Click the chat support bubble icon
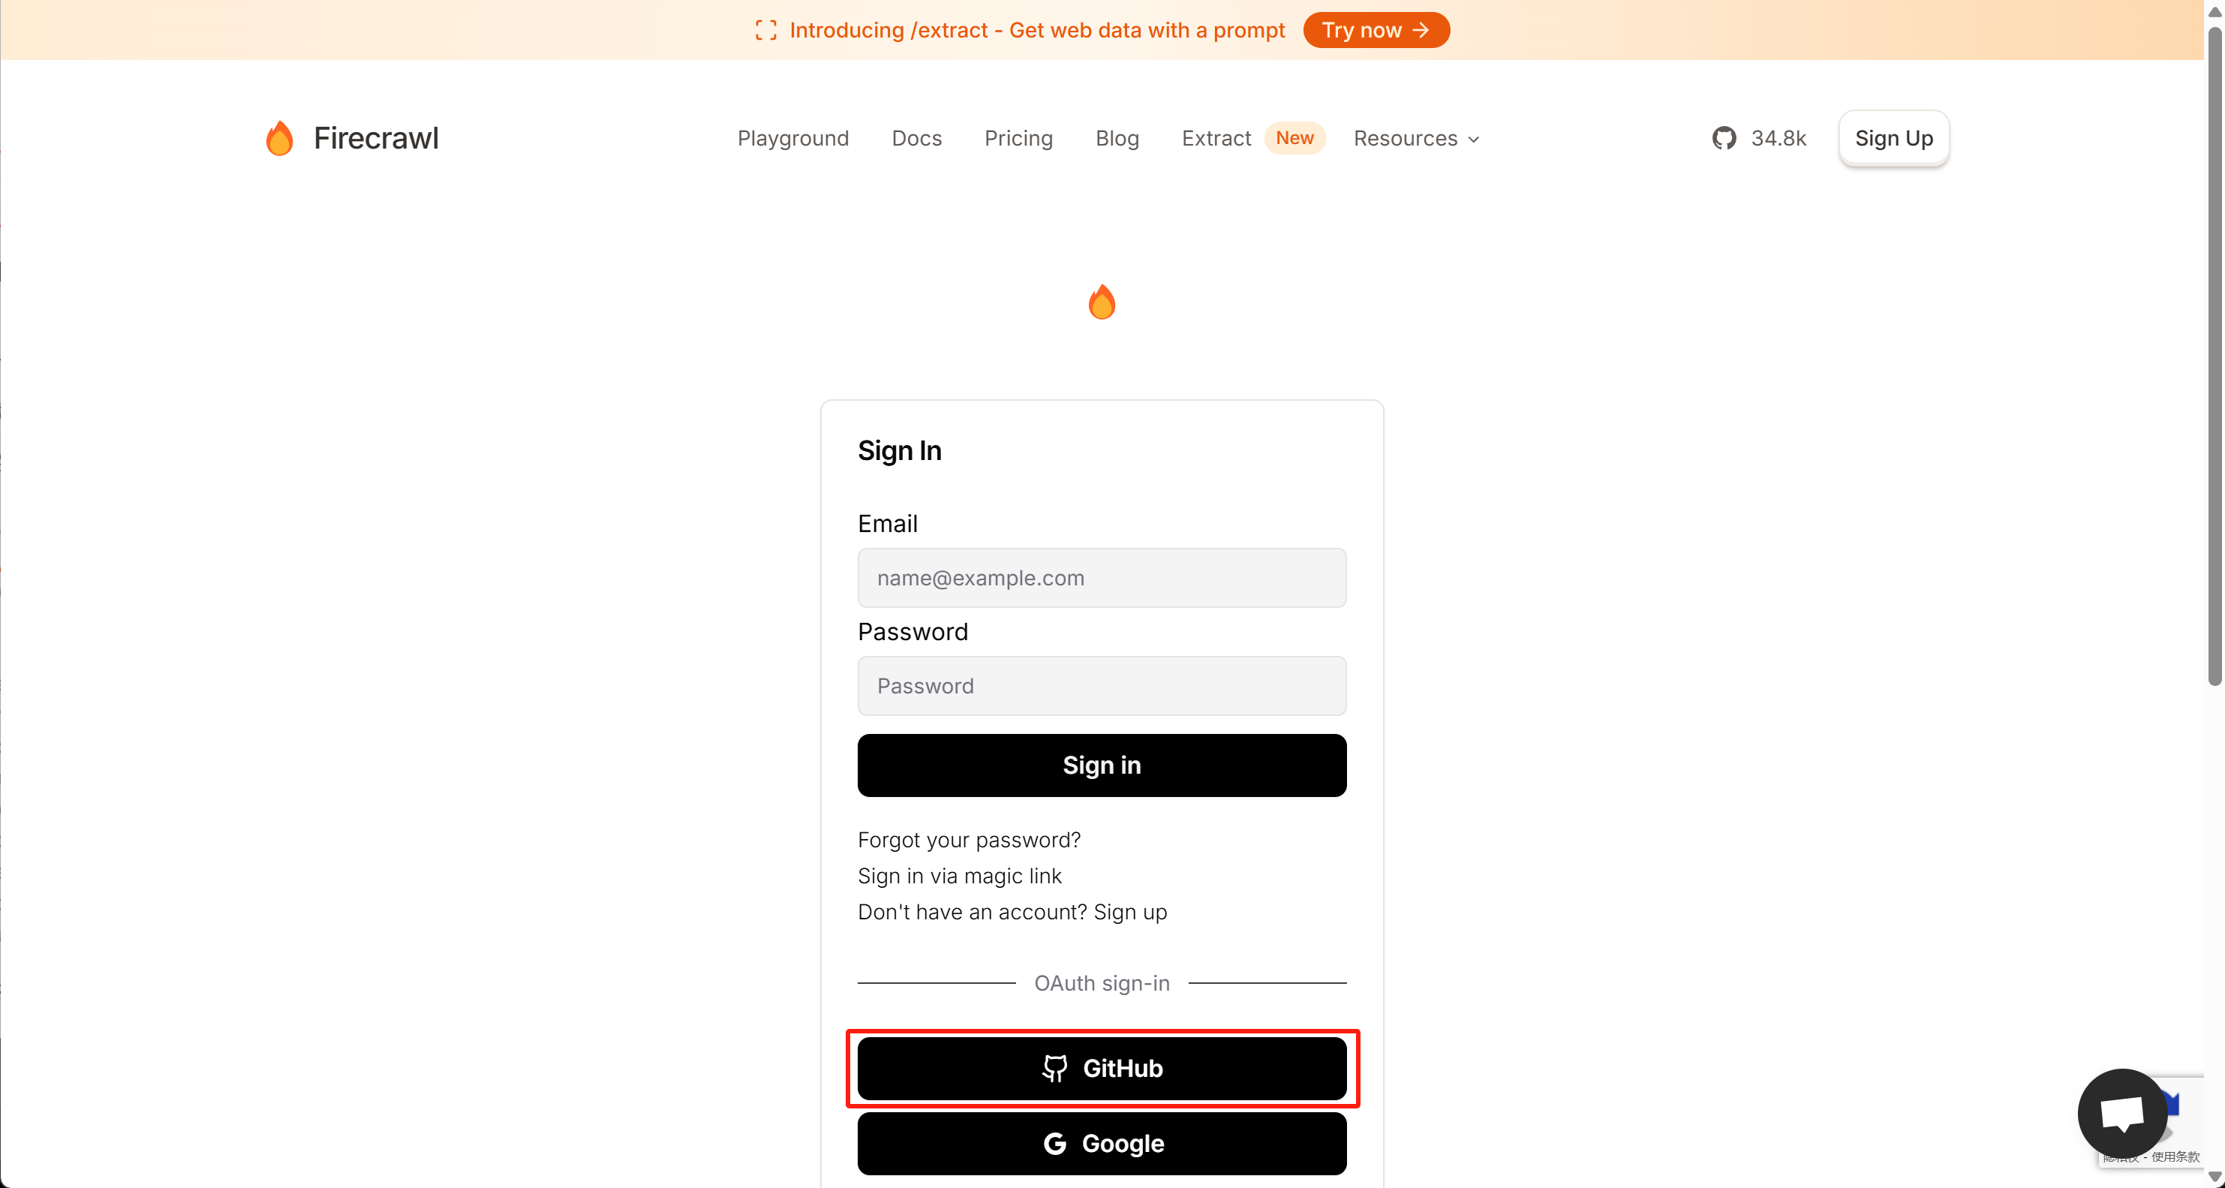Screen dimensions: 2225x1188 point(2122,1113)
